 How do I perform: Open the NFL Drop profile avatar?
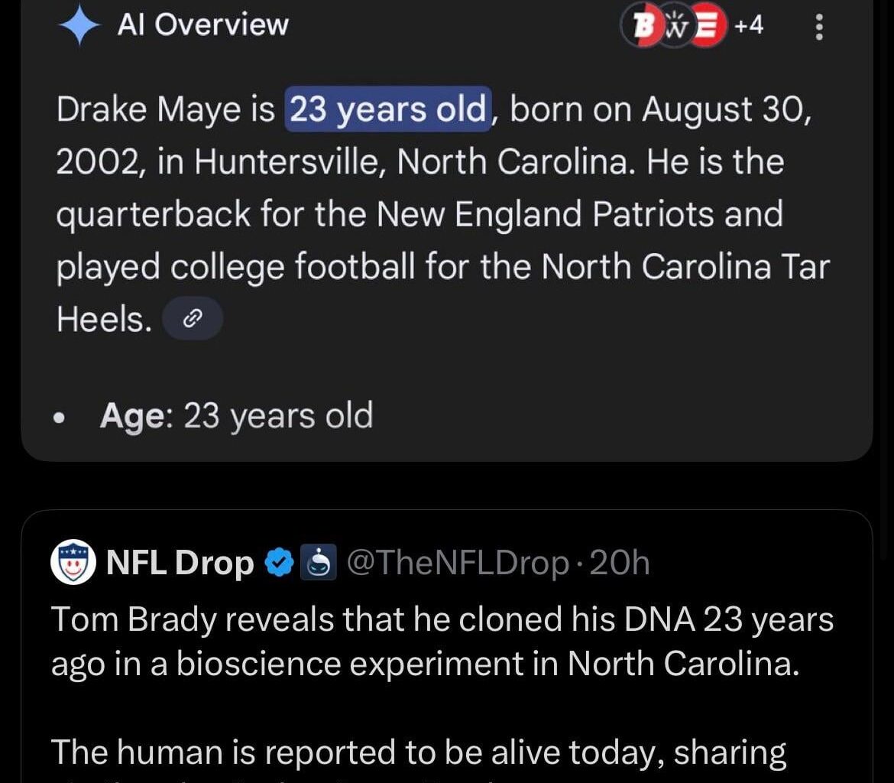pos(73,563)
